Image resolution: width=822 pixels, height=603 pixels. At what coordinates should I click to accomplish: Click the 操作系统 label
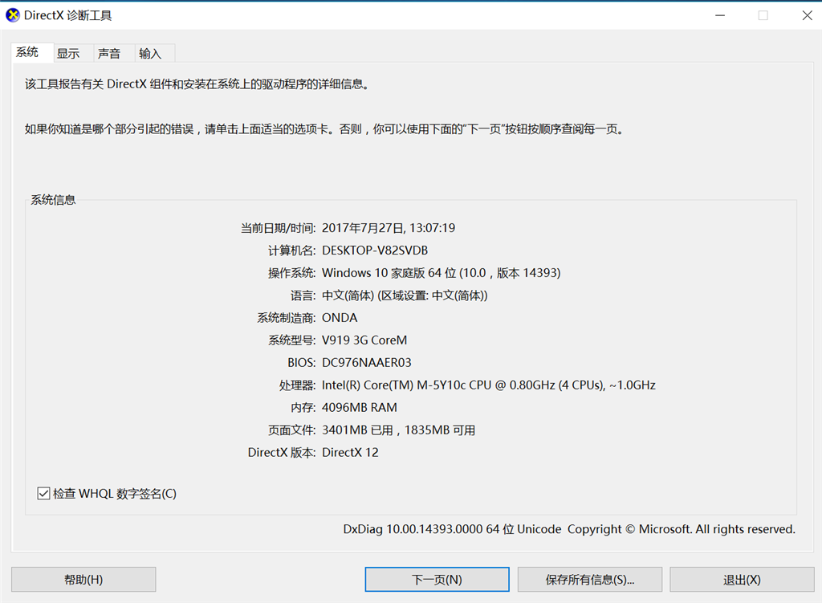coord(291,273)
